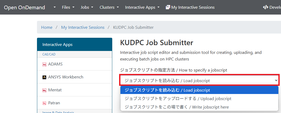Image resolution: width=281 pixels, height=113 pixels.
Task: Click the KUDPC Job Submitter page heading
Action: click(157, 43)
